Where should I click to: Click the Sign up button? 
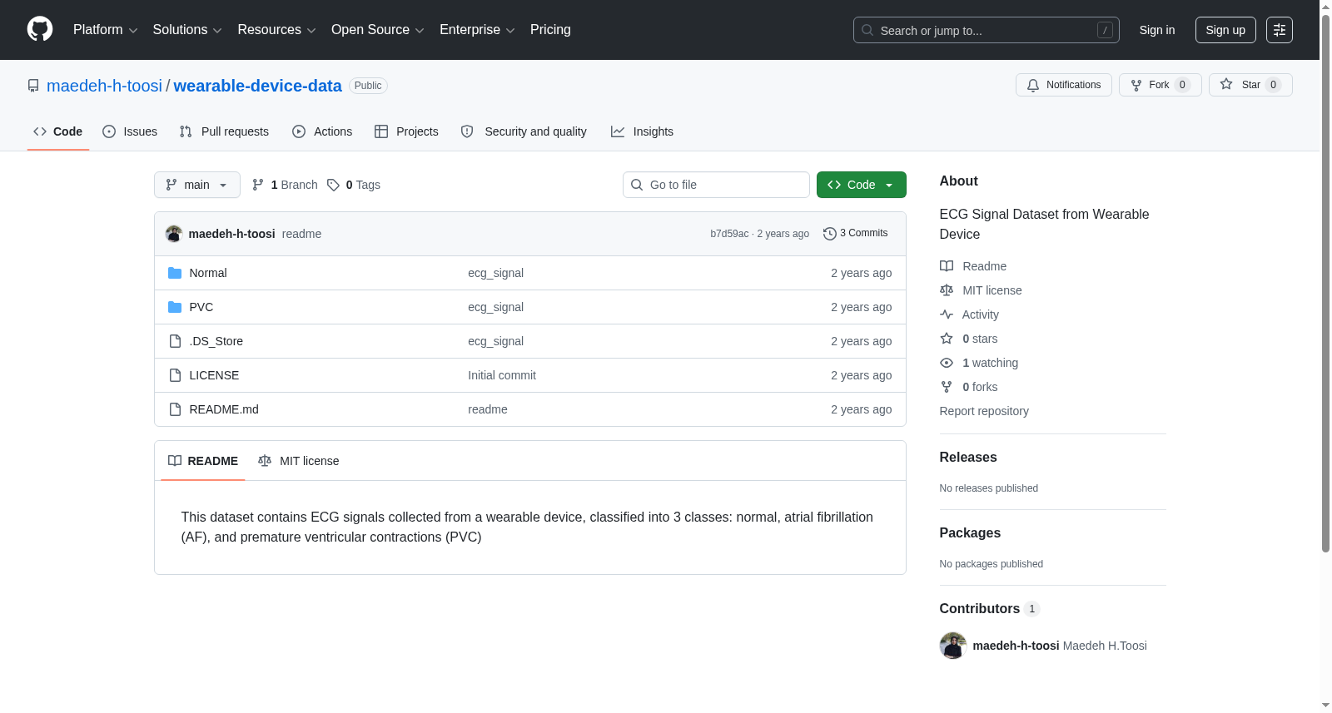point(1225,30)
